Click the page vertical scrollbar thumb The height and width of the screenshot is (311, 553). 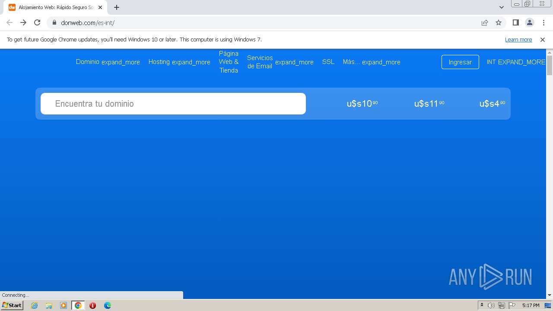pos(550,66)
